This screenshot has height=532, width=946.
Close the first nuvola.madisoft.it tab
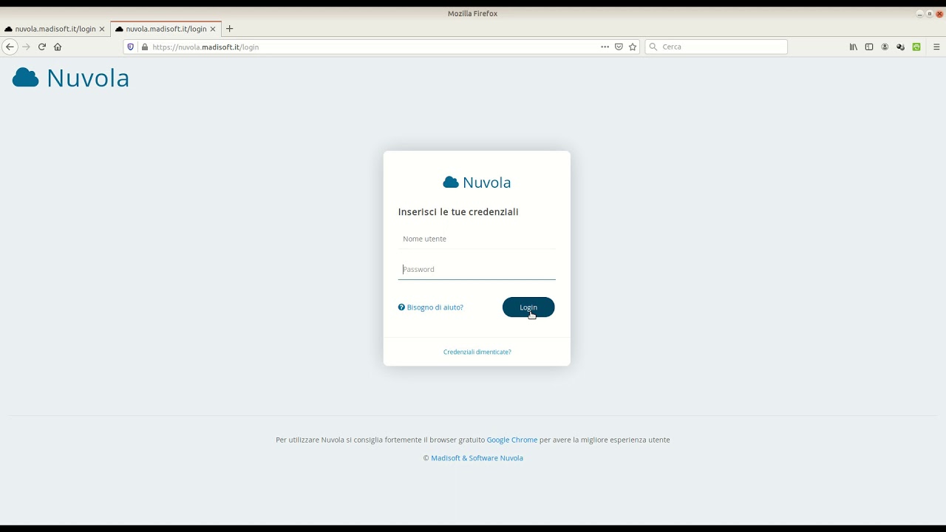click(102, 29)
